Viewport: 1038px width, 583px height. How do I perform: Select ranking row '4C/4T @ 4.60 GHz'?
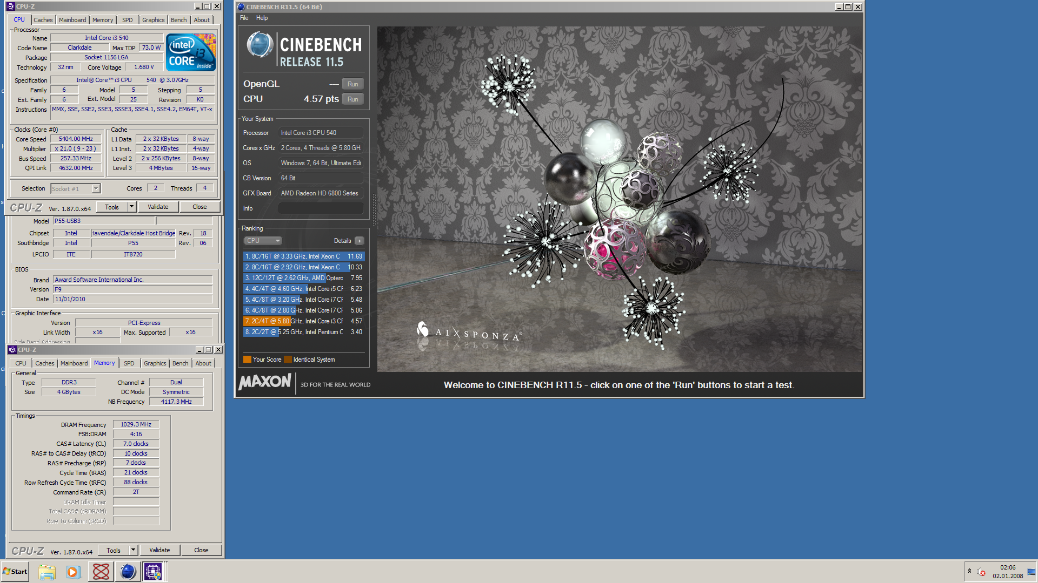(x=304, y=289)
